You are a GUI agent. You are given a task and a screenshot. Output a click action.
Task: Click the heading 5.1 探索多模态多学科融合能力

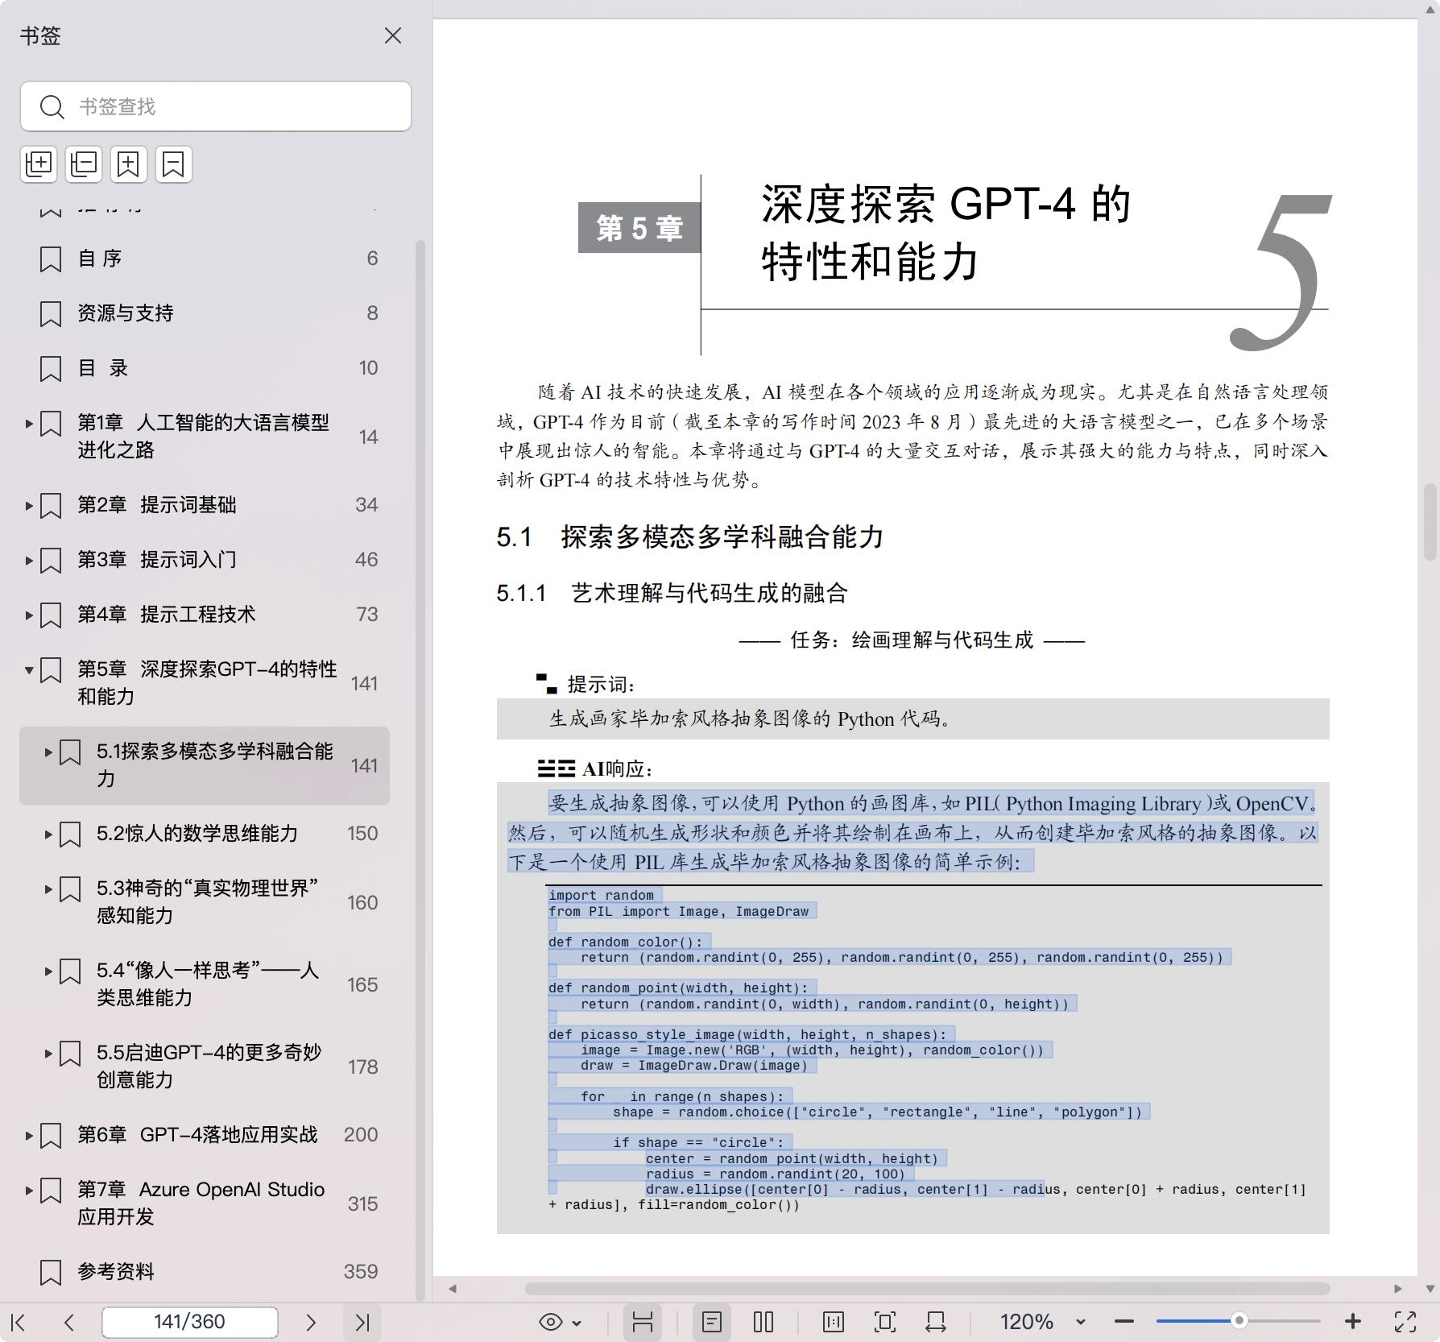690,537
